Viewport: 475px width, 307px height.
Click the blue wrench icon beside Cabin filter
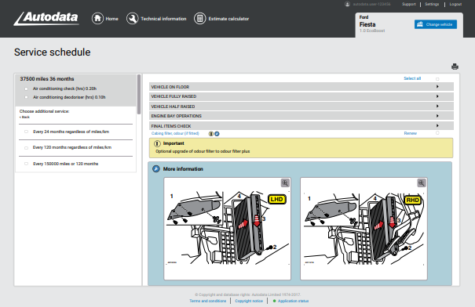217,134
